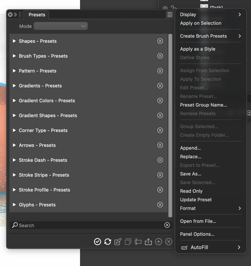Screen dimensions: 251x266
Task: Expand the Stroke Dash - Presets group
Action: pos(14,160)
